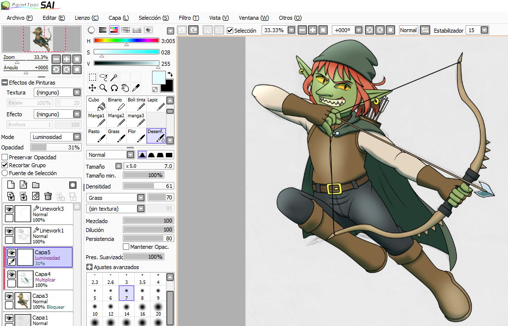Click the redo button in toolbar
The image size is (508, 326).
click(x=194, y=30)
